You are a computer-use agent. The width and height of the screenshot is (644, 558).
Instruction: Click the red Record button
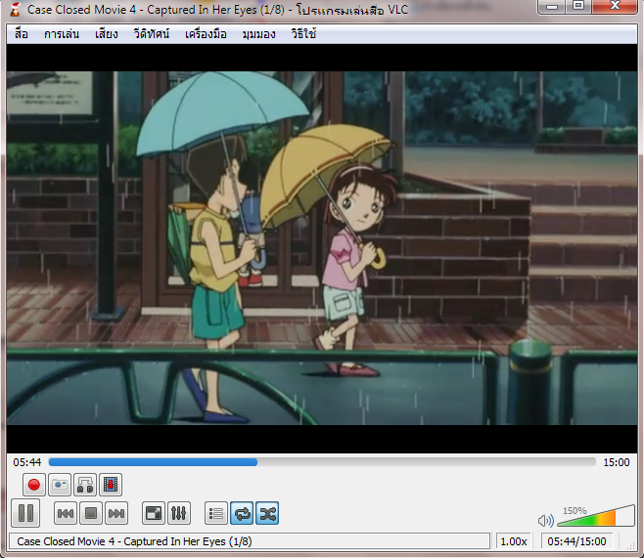coord(33,485)
